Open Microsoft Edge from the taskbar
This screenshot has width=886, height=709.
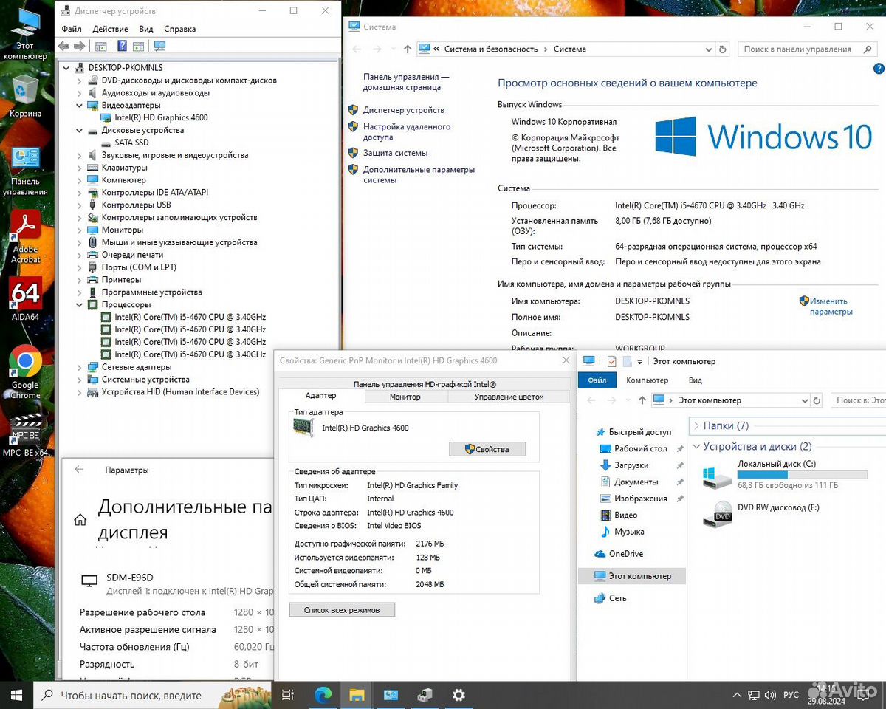coord(323,695)
